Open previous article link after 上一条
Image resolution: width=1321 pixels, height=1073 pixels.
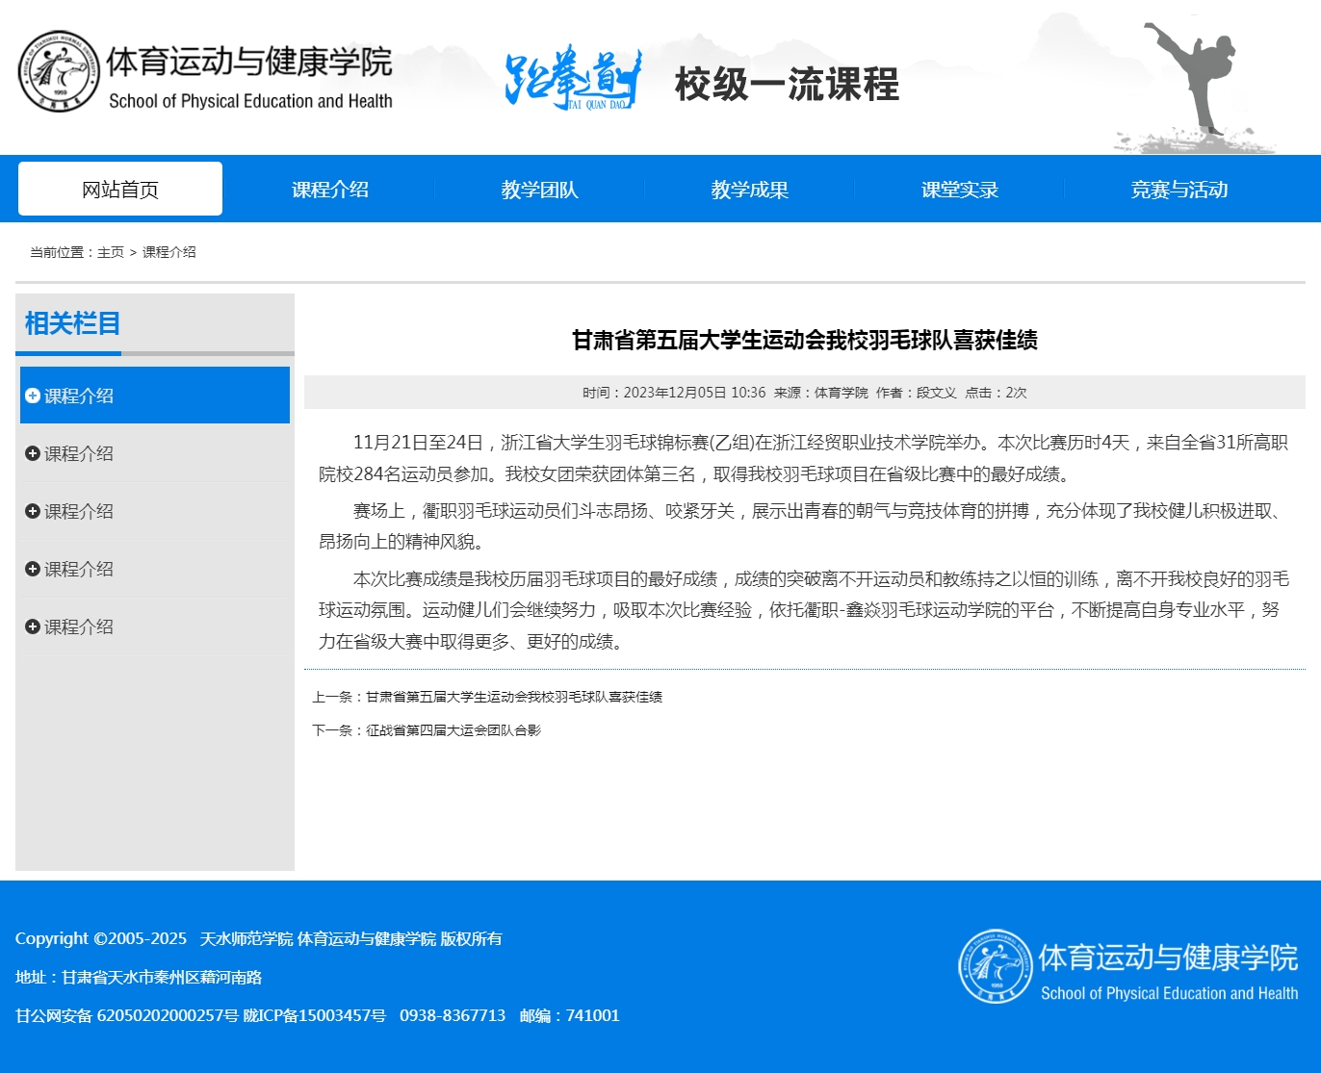point(514,697)
